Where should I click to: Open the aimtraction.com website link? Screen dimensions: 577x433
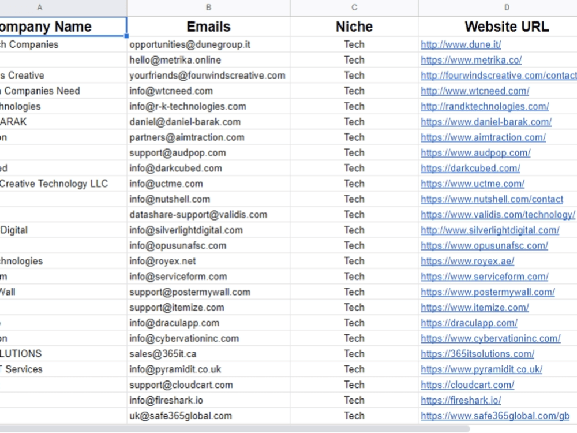point(483,137)
